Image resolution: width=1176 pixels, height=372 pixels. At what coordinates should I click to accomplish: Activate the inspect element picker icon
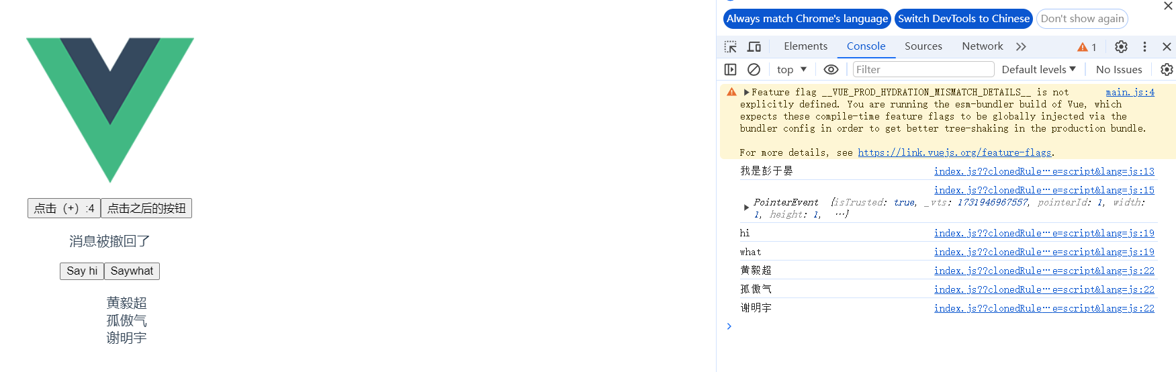pyautogui.click(x=731, y=46)
